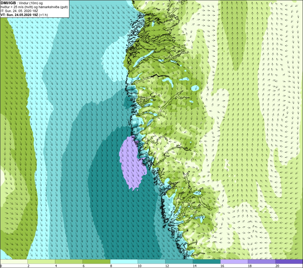
Task: Click the 4–6 m/s green legend swatch
Action: coord(69,261)
